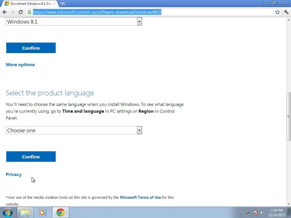Screen dimensions: 291x218
Task: Click the browser forward arrow
Action: pos(13,12)
